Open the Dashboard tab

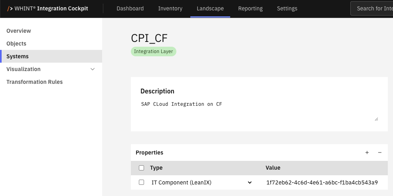[x=130, y=8]
